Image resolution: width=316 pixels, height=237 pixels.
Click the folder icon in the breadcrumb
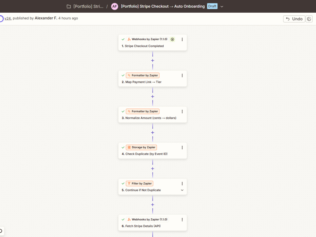(x=69, y=6)
